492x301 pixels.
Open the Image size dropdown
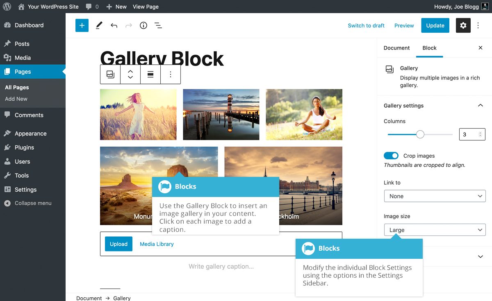(x=435, y=230)
